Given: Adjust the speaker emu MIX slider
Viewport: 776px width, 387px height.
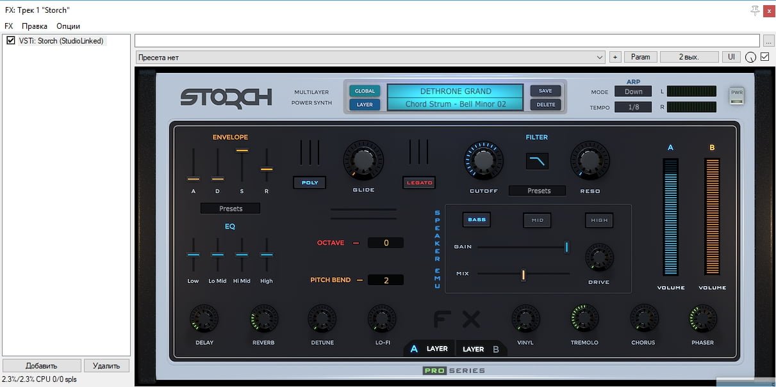Looking at the screenshot, I should [x=524, y=274].
